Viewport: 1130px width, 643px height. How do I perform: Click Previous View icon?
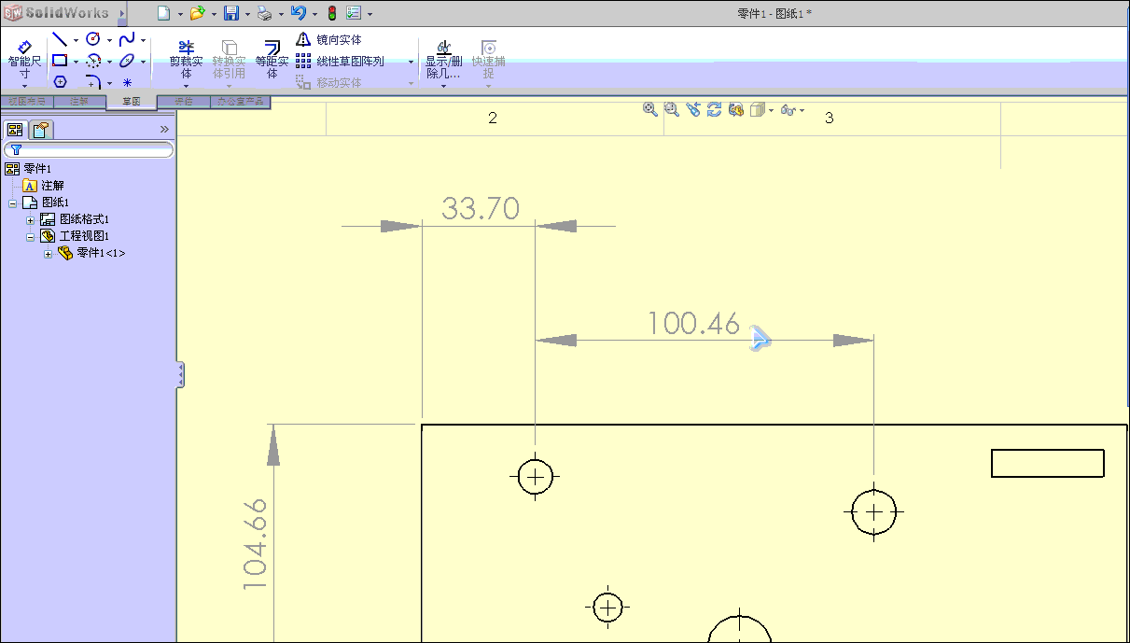point(692,109)
